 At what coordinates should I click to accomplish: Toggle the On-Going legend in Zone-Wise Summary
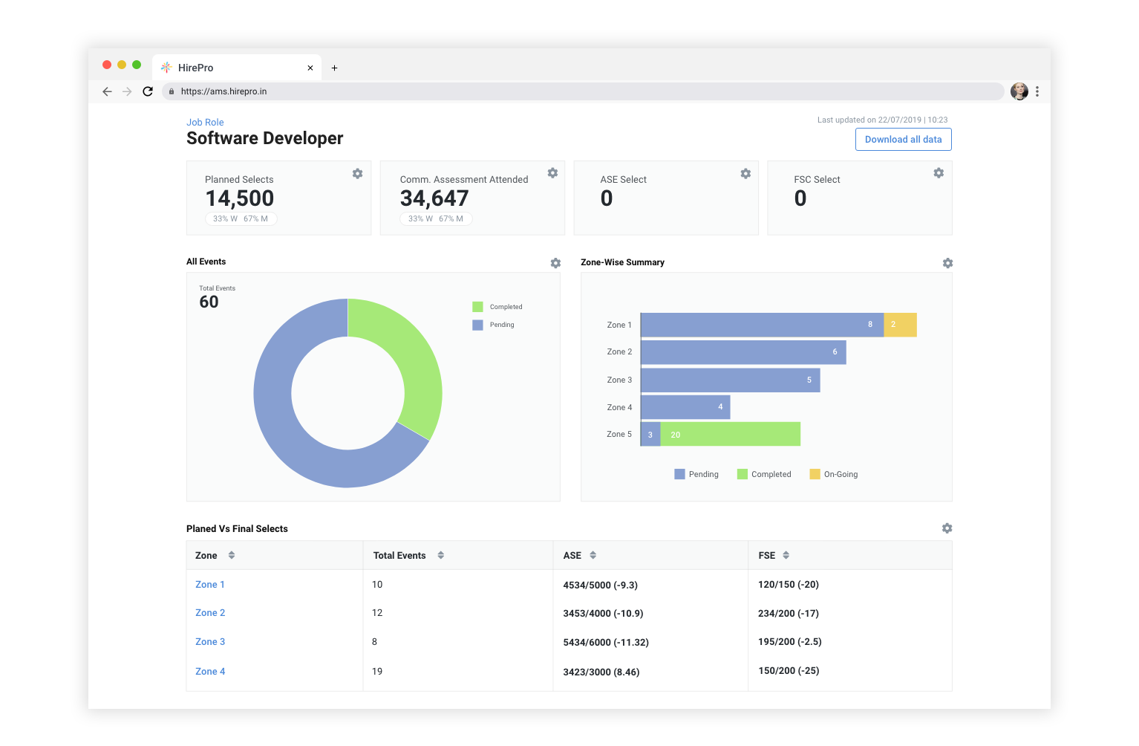(833, 473)
